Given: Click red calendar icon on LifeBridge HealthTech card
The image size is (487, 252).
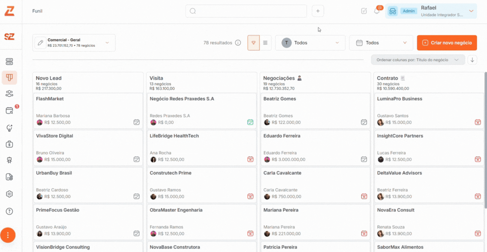Looking at the screenshot, I should click(250, 159).
